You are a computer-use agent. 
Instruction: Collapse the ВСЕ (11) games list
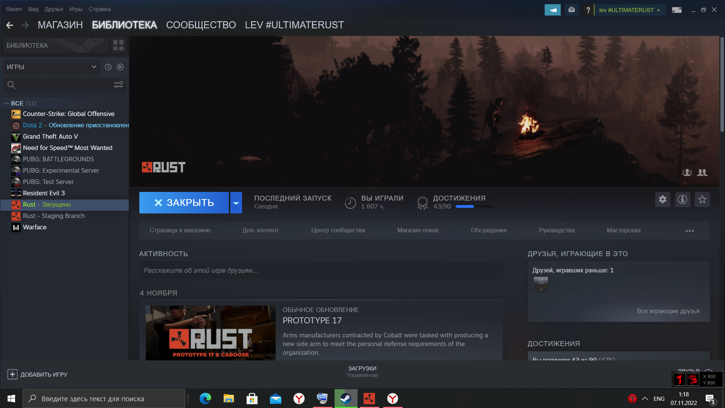pos(6,103)
